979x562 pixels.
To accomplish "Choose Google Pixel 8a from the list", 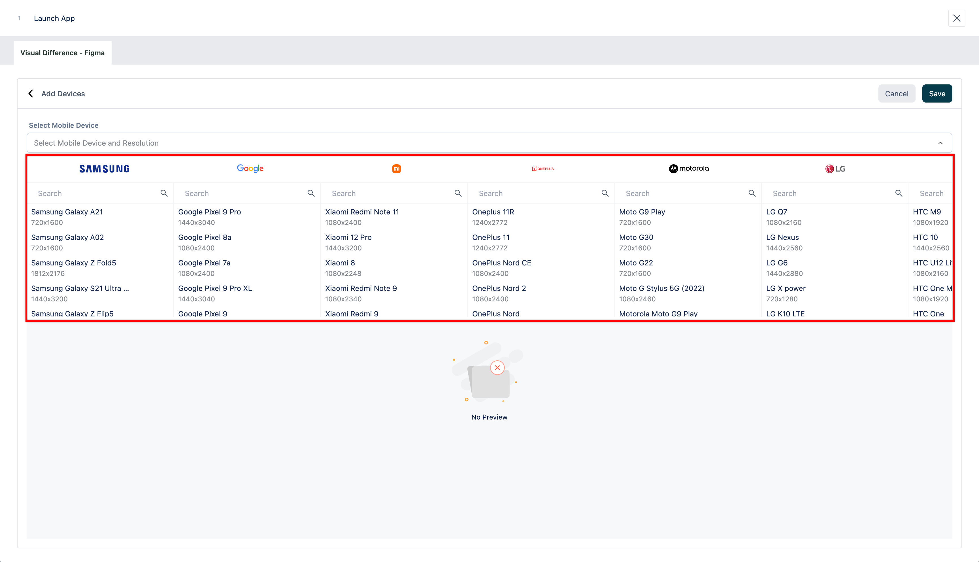I will click(205, 242).
